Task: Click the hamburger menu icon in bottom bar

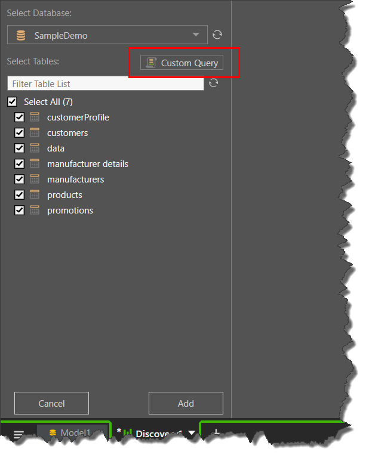Action: (19, 435)
